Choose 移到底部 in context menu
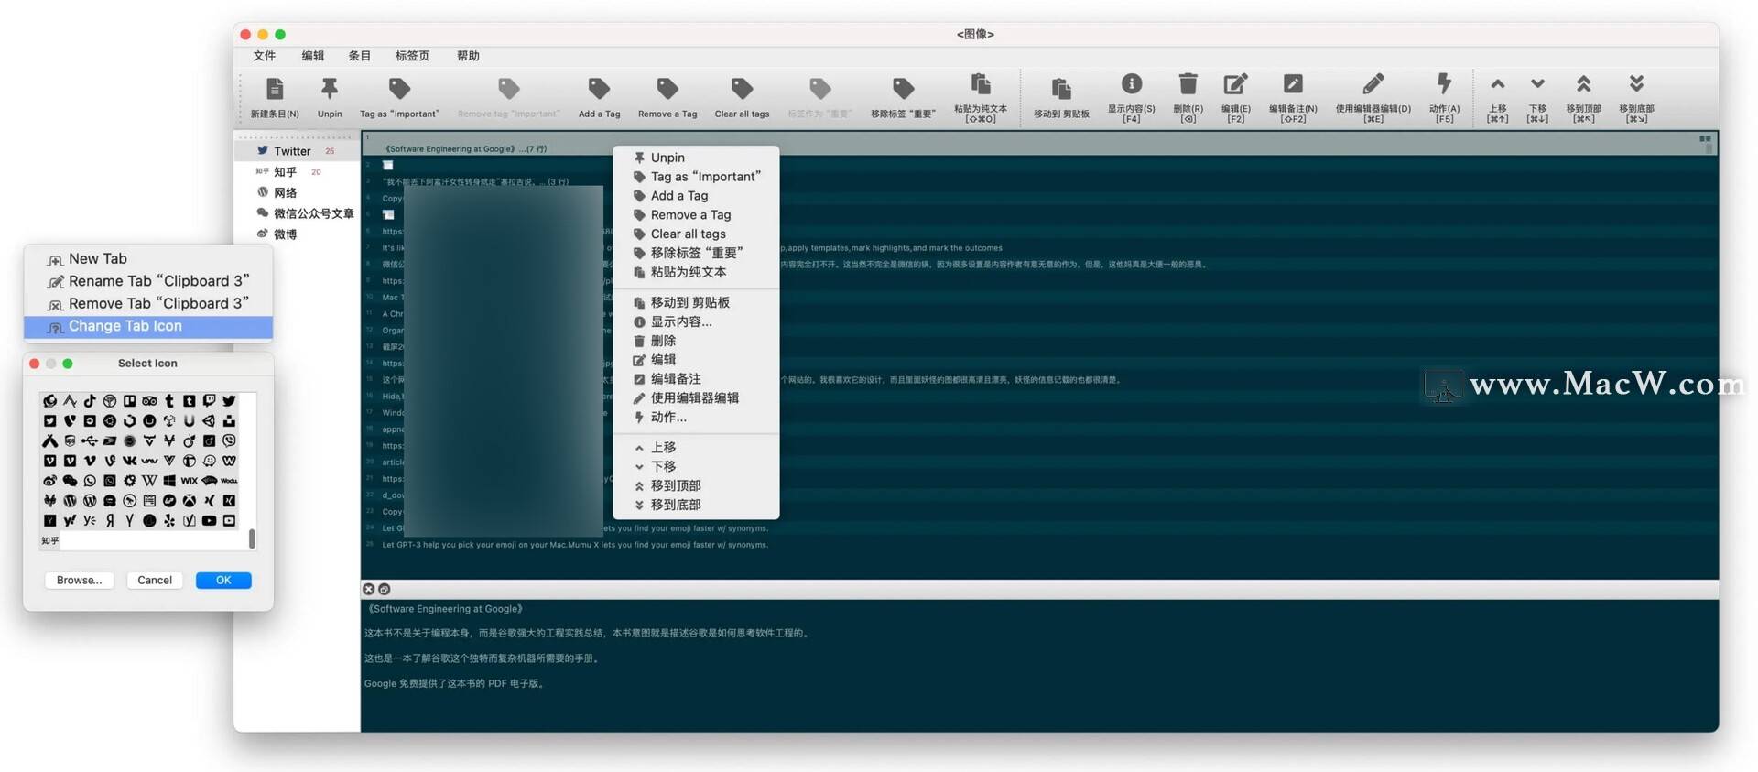The image size is (1758, 772). click(696, 505)
